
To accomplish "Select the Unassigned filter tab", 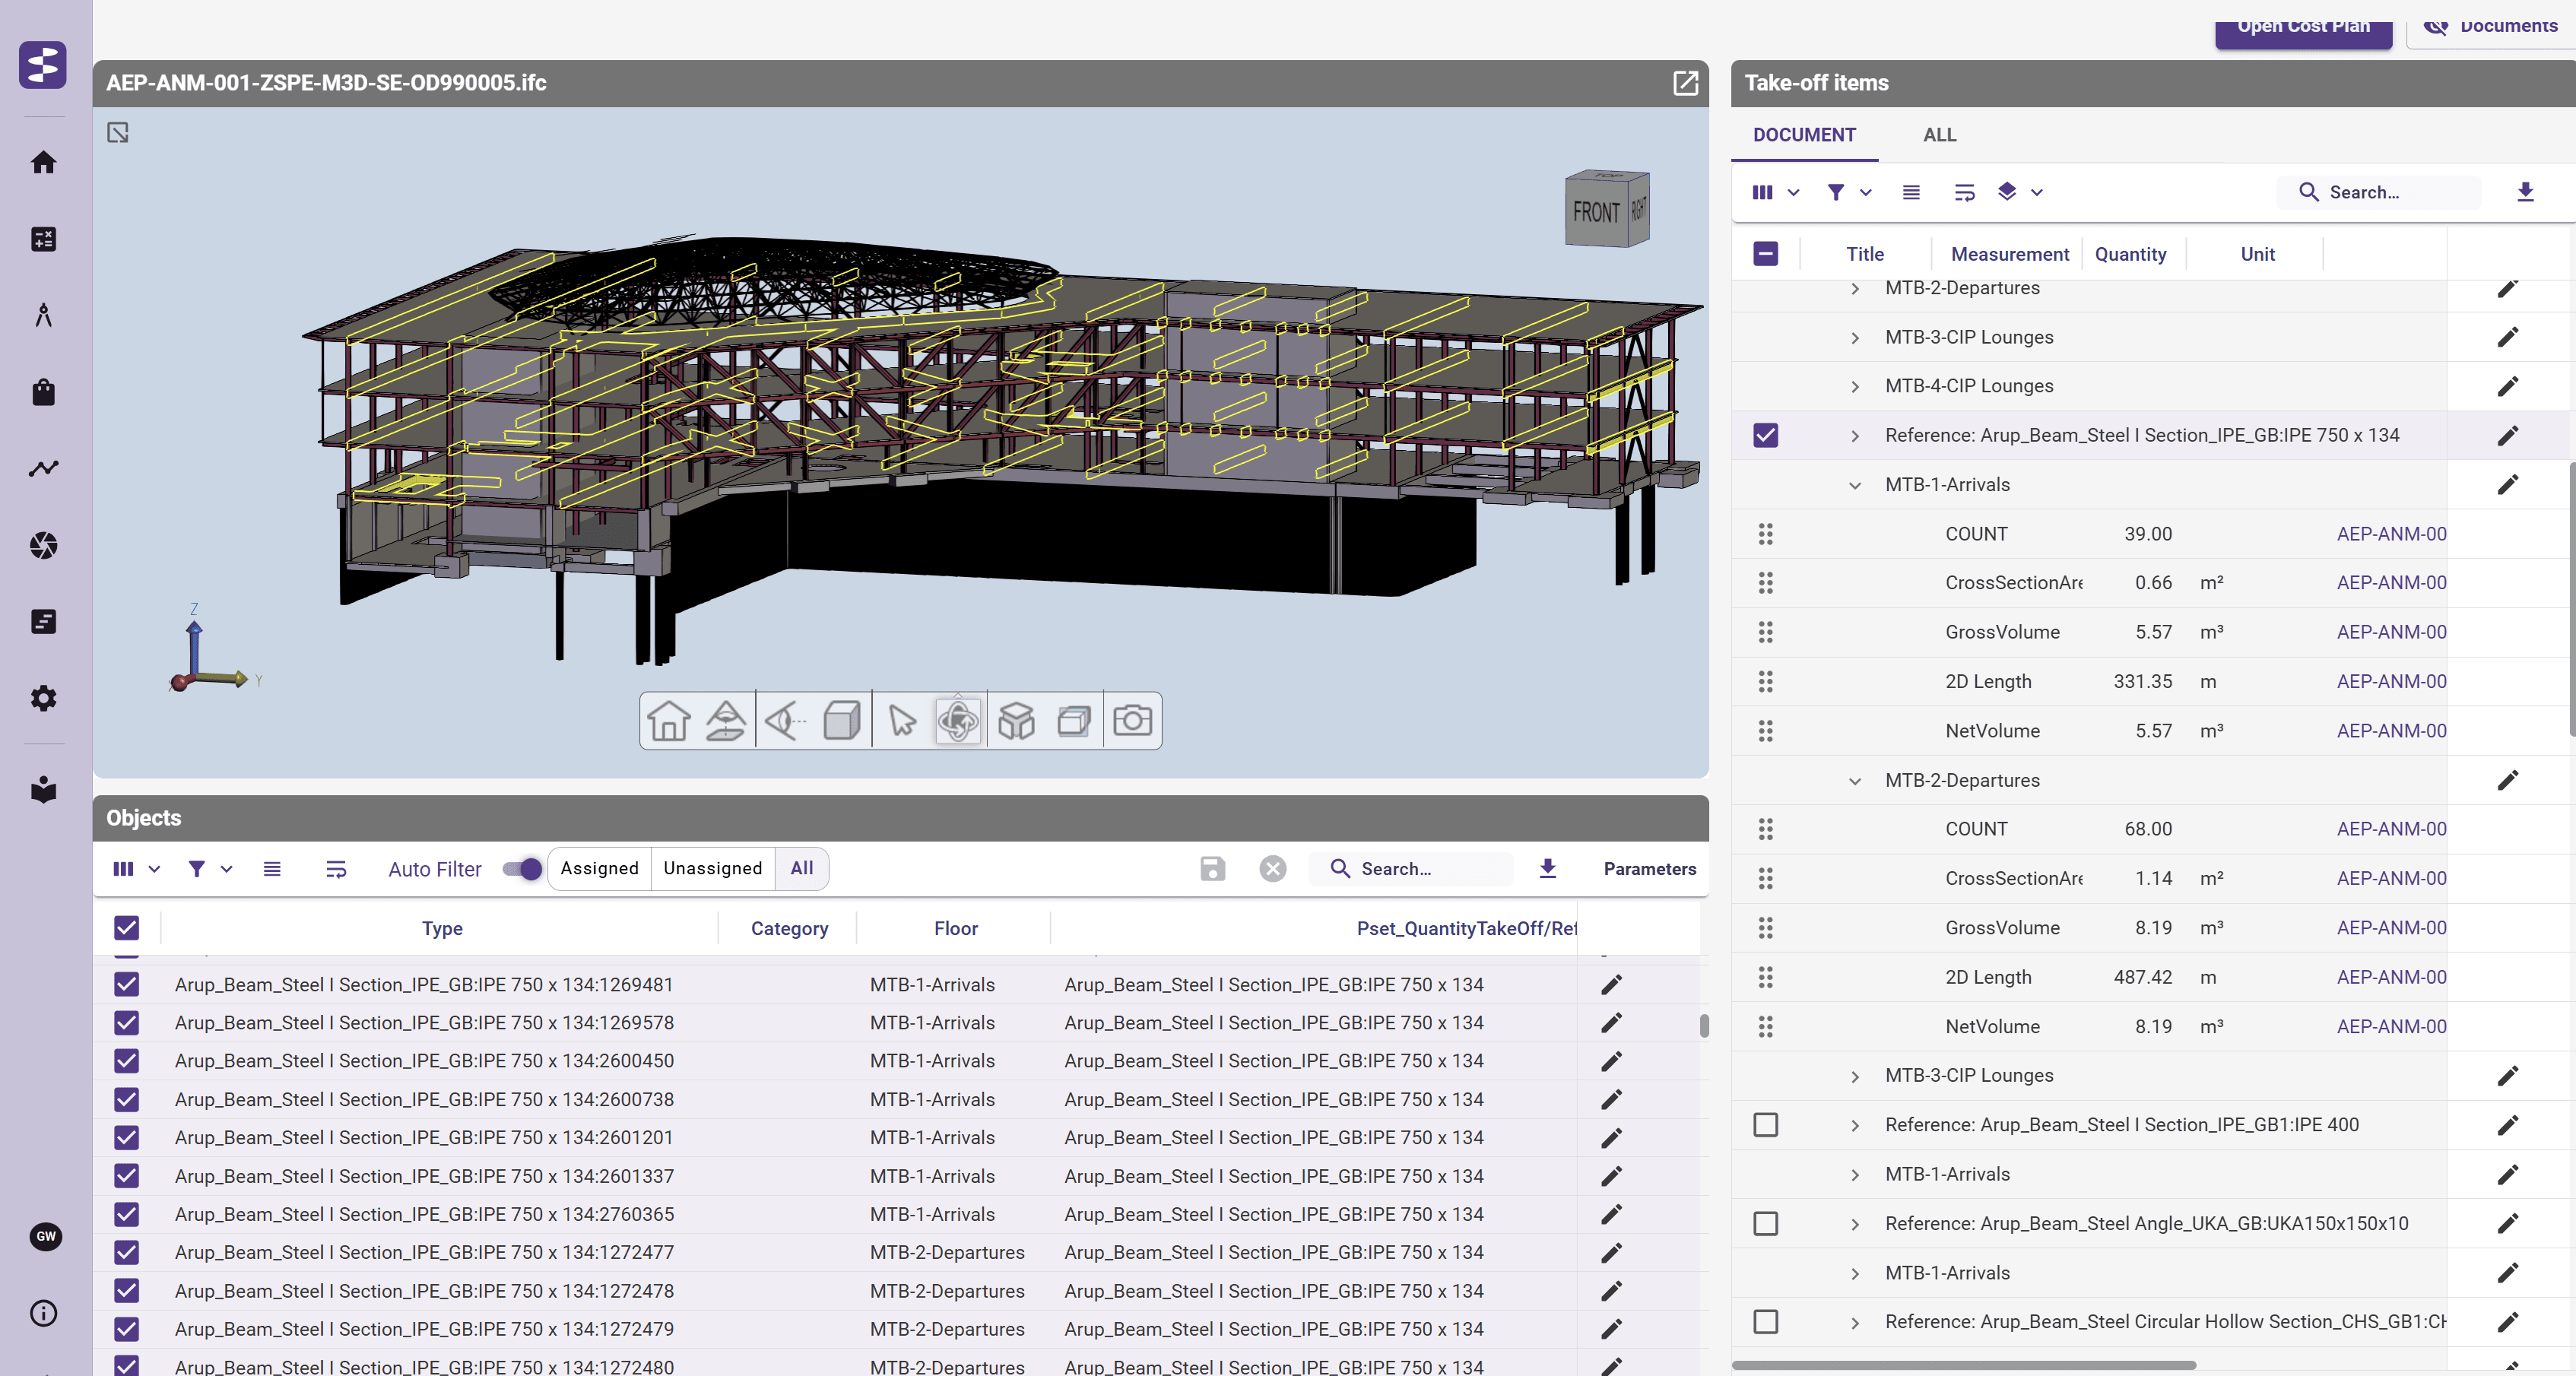I will pos(712,868).
